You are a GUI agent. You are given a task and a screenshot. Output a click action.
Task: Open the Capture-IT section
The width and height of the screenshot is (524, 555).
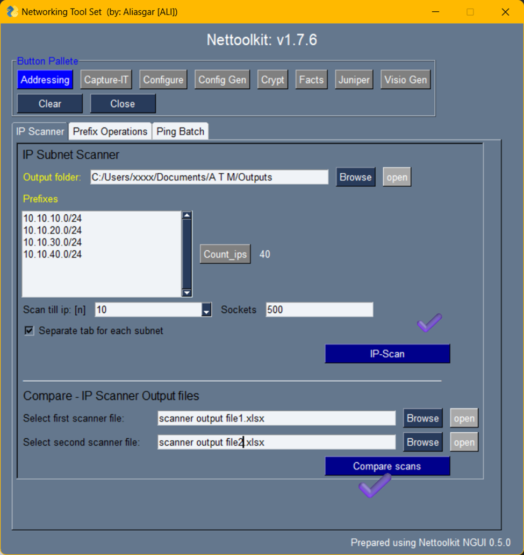pos(106,80)
